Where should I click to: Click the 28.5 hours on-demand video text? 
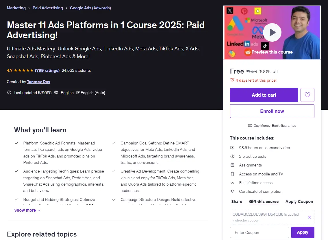(x=264, y=148)
